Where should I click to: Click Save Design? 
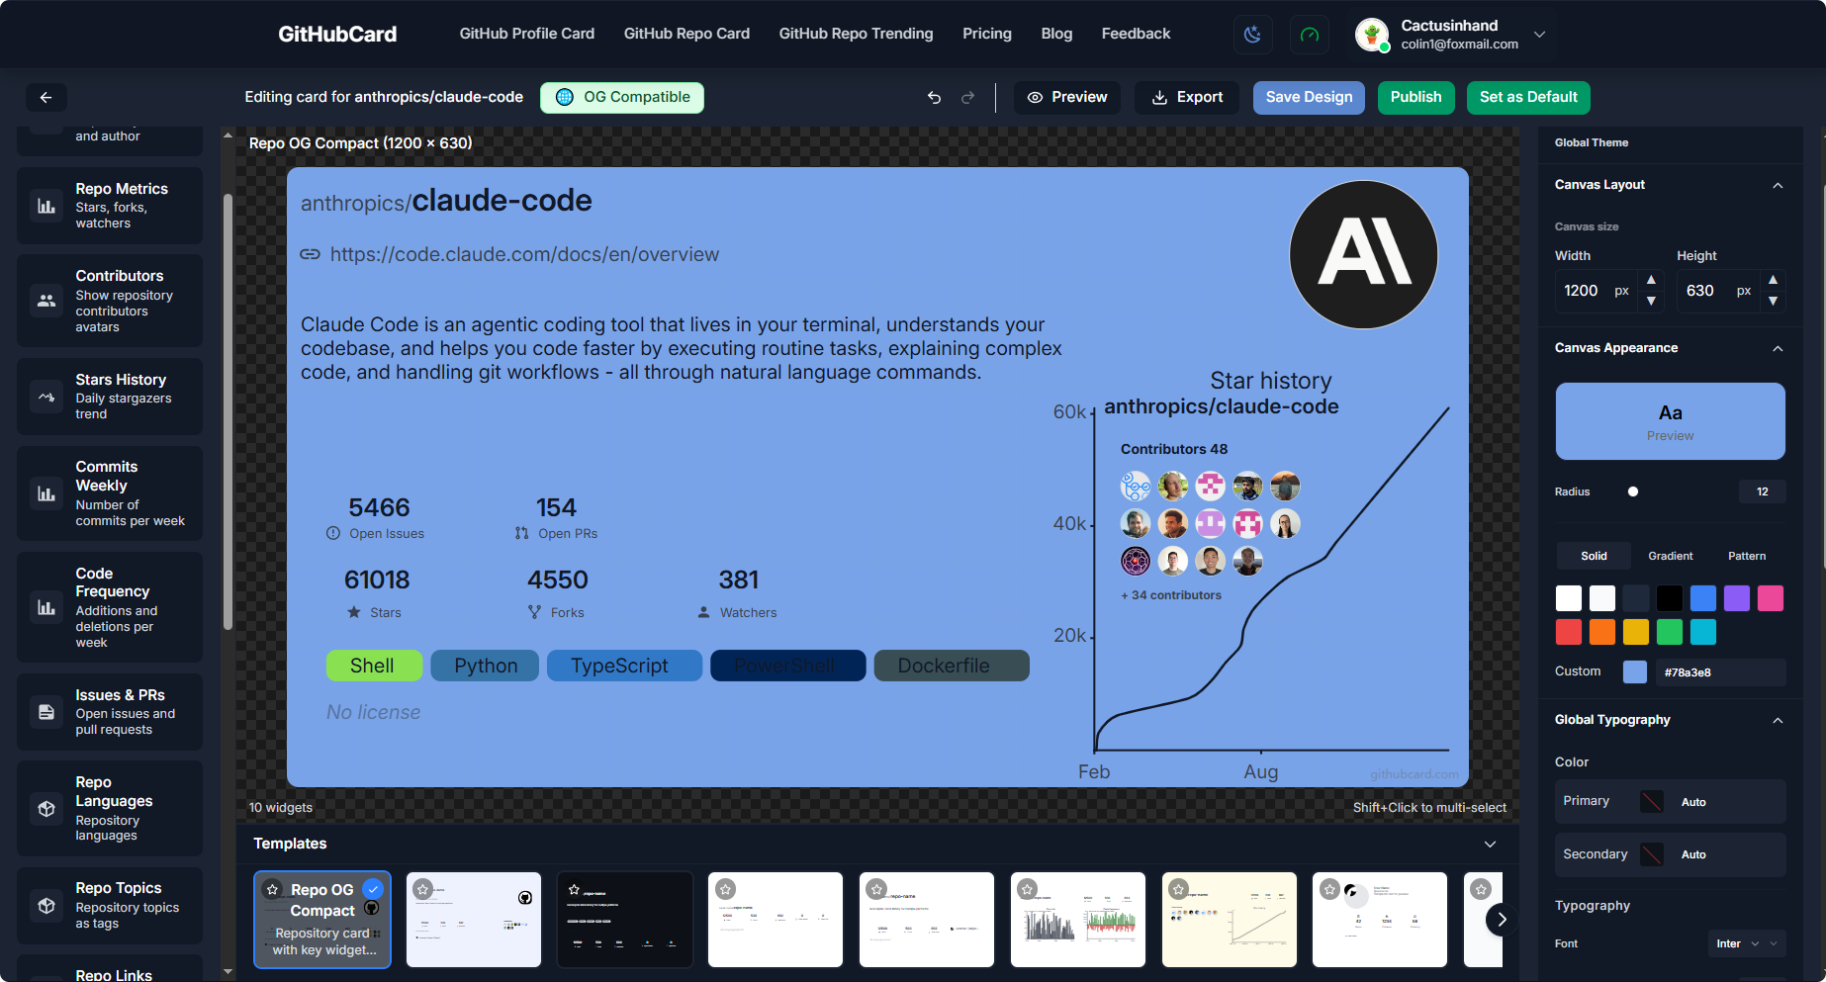[1309, 97]
